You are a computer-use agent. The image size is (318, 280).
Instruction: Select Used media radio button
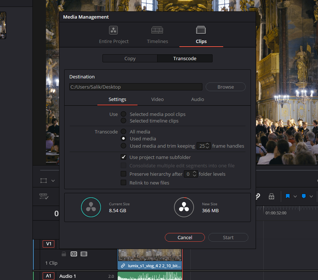click(124, 139)
